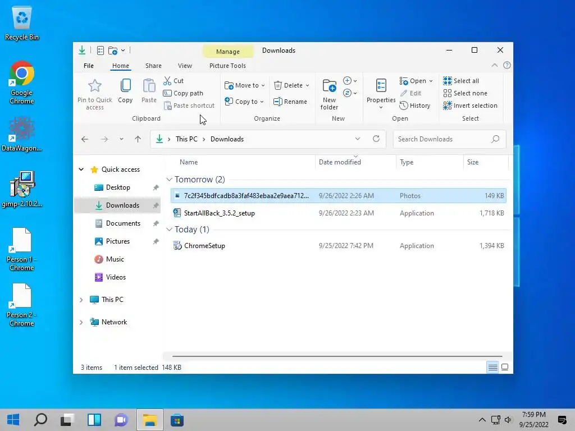Image resolution: width=575 pixels, height=431 pixels.
Task: Open taskbar Search magnifier
Action: click(40, 420)
